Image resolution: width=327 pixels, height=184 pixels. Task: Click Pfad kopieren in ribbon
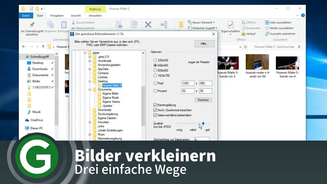(83, 28)
